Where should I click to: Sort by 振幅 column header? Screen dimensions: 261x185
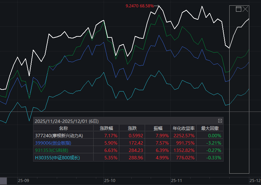[158, 128]
